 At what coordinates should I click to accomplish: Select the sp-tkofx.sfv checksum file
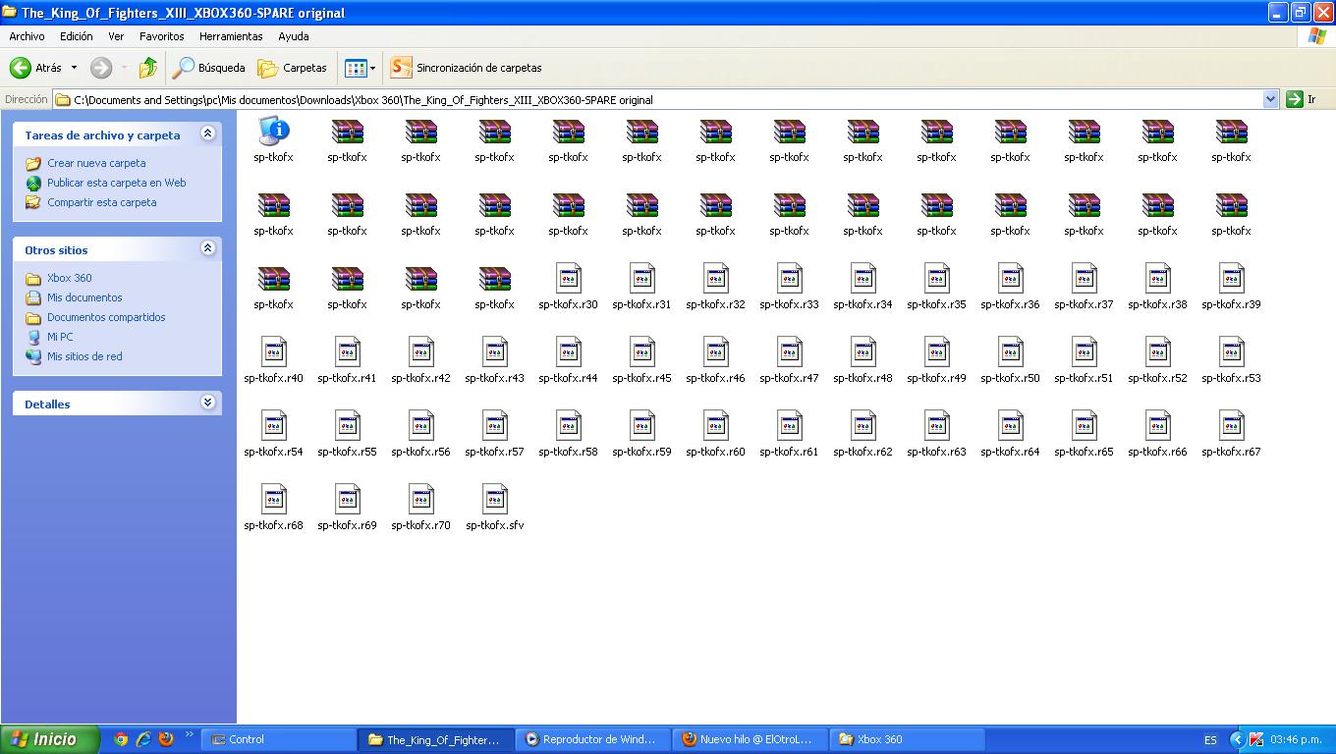(494, 508)
